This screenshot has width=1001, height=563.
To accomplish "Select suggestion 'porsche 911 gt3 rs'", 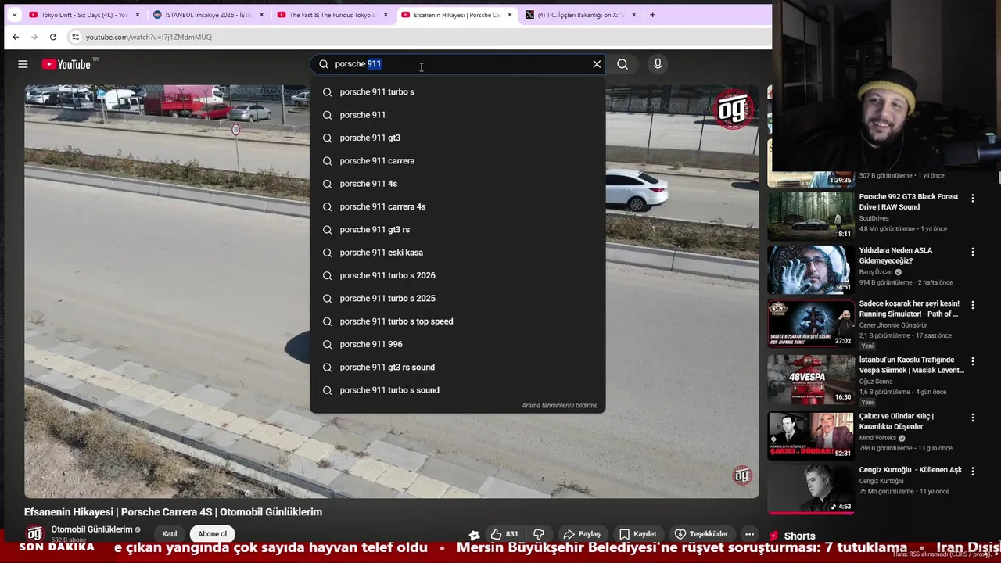I will (457, 230).
